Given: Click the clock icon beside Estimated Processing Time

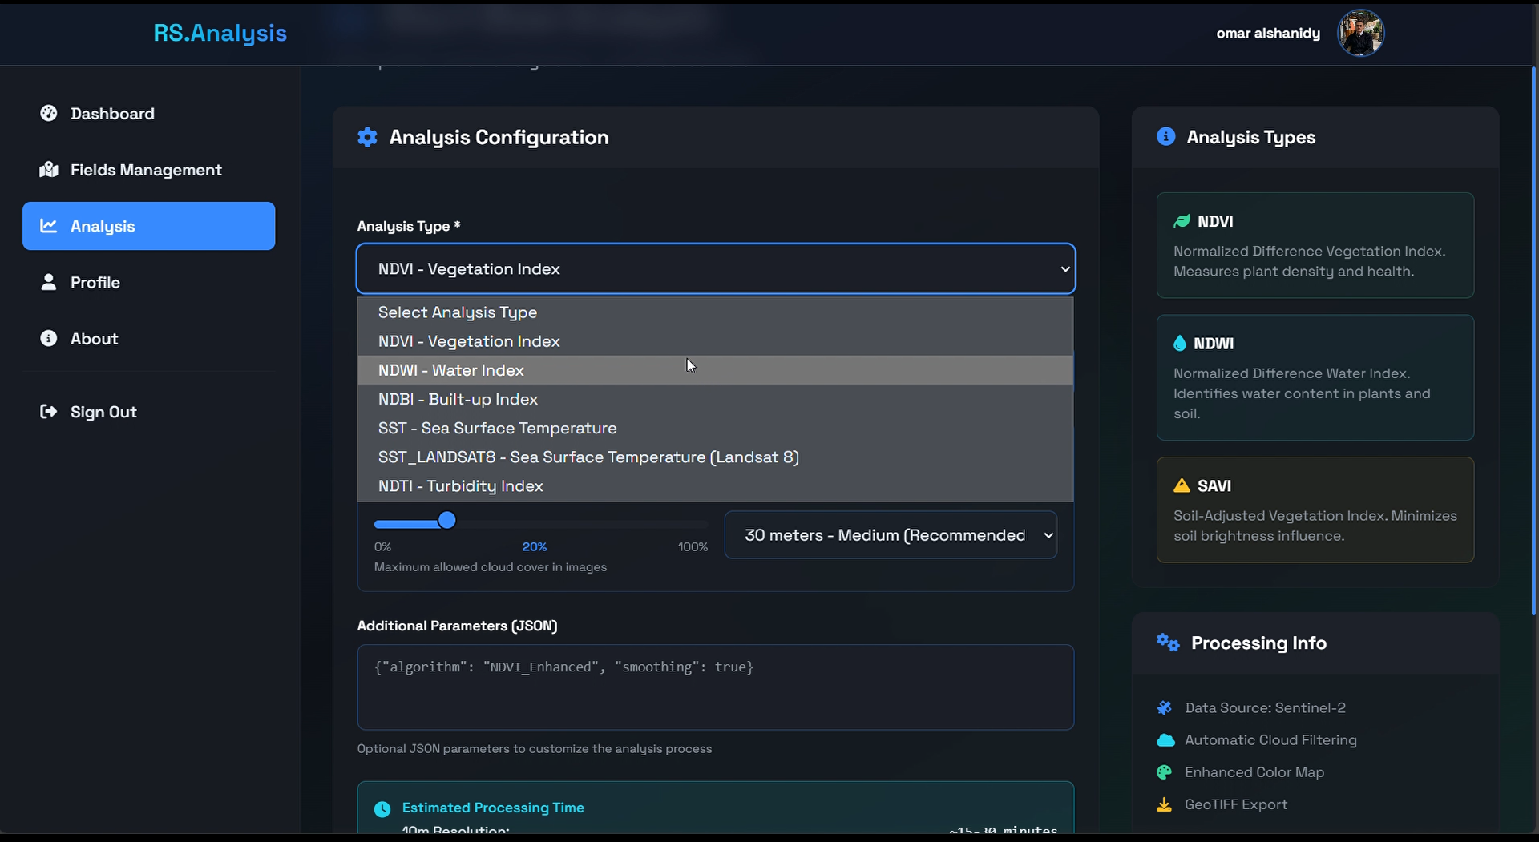Looking at the screenshot, I should click(x=382, y=808).
